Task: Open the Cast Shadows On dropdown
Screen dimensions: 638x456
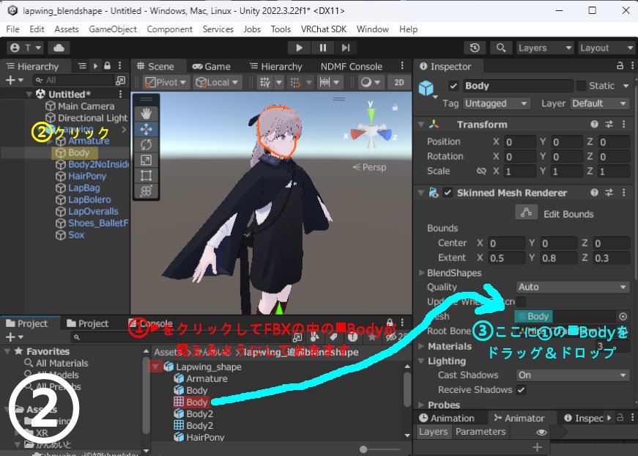Action: click(x=573, y=375)
